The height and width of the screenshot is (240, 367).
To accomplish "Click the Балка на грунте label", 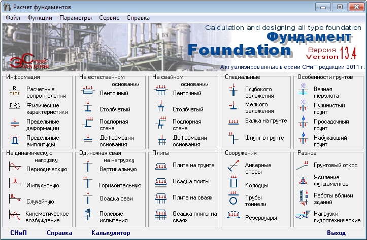I will pyautogui.click(x=266, y=121).
